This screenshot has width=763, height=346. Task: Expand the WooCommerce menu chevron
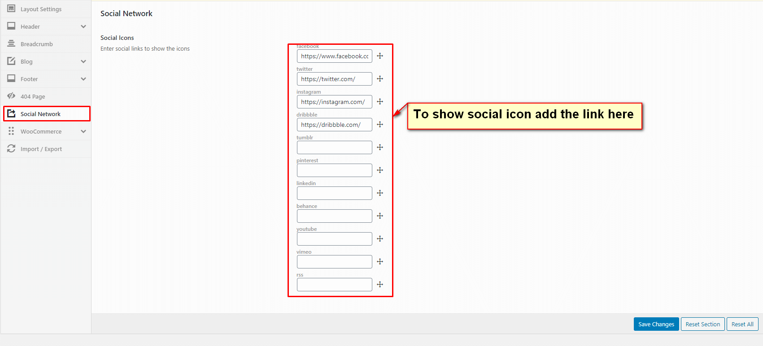[83, 131]
